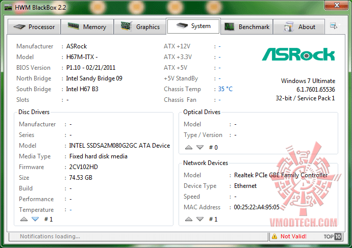352x248 pixels.
Task: Close the HWM BlackBox window
Action: 337,5
